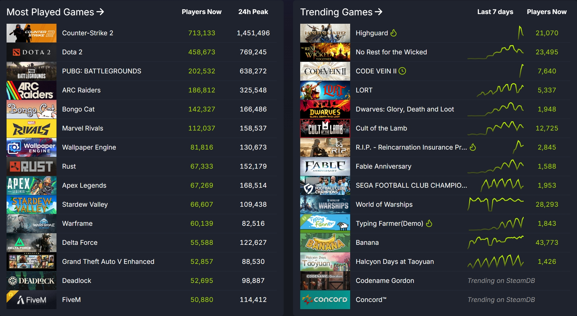The height and width of the screenshot is (316, 577).
Task: Open the Codename Gordon title link
Action: point(385,281)
